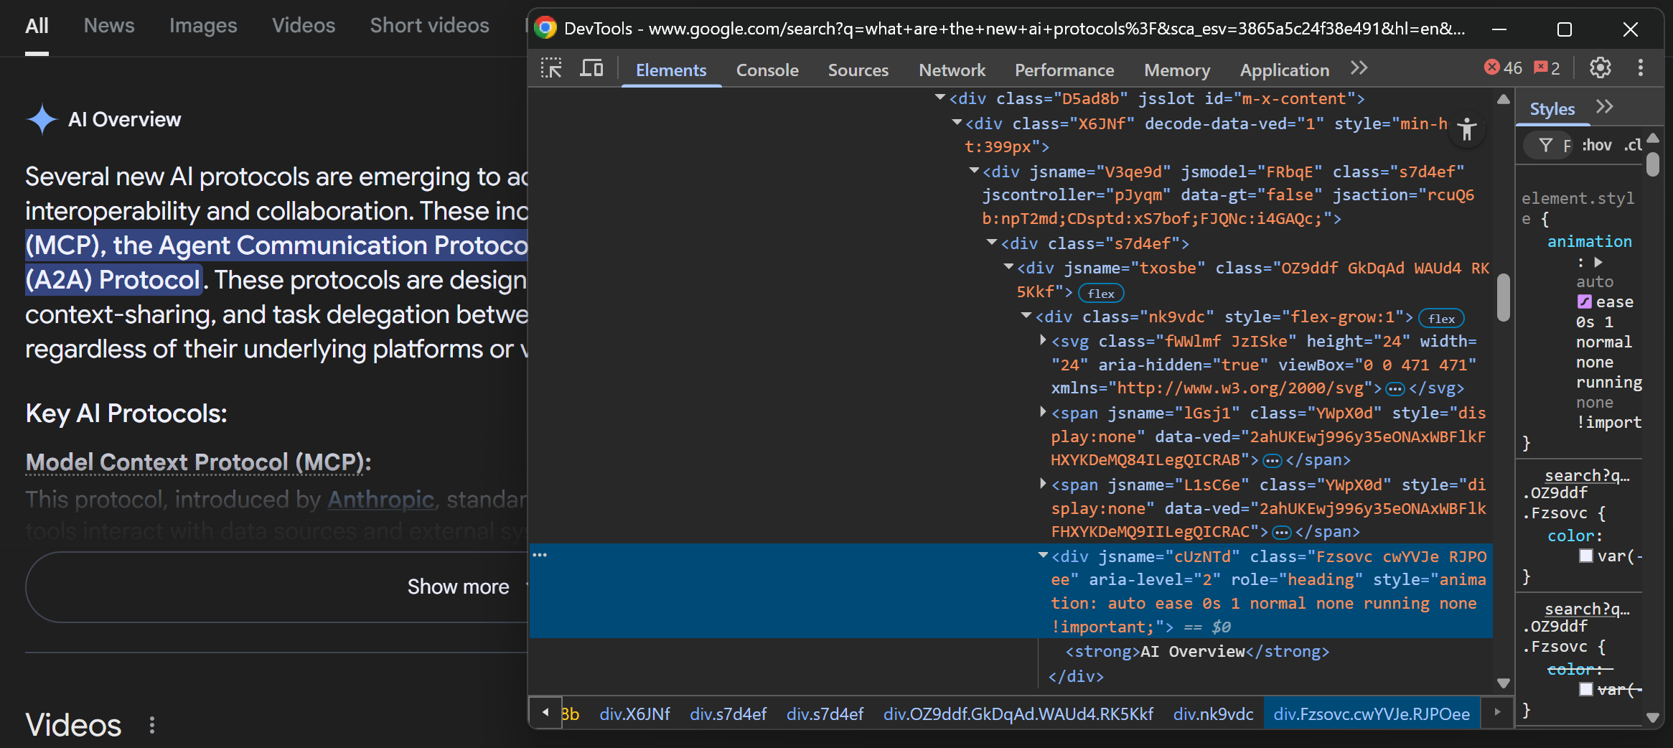Toggle the .cls class editor

tap(1633, 146)
